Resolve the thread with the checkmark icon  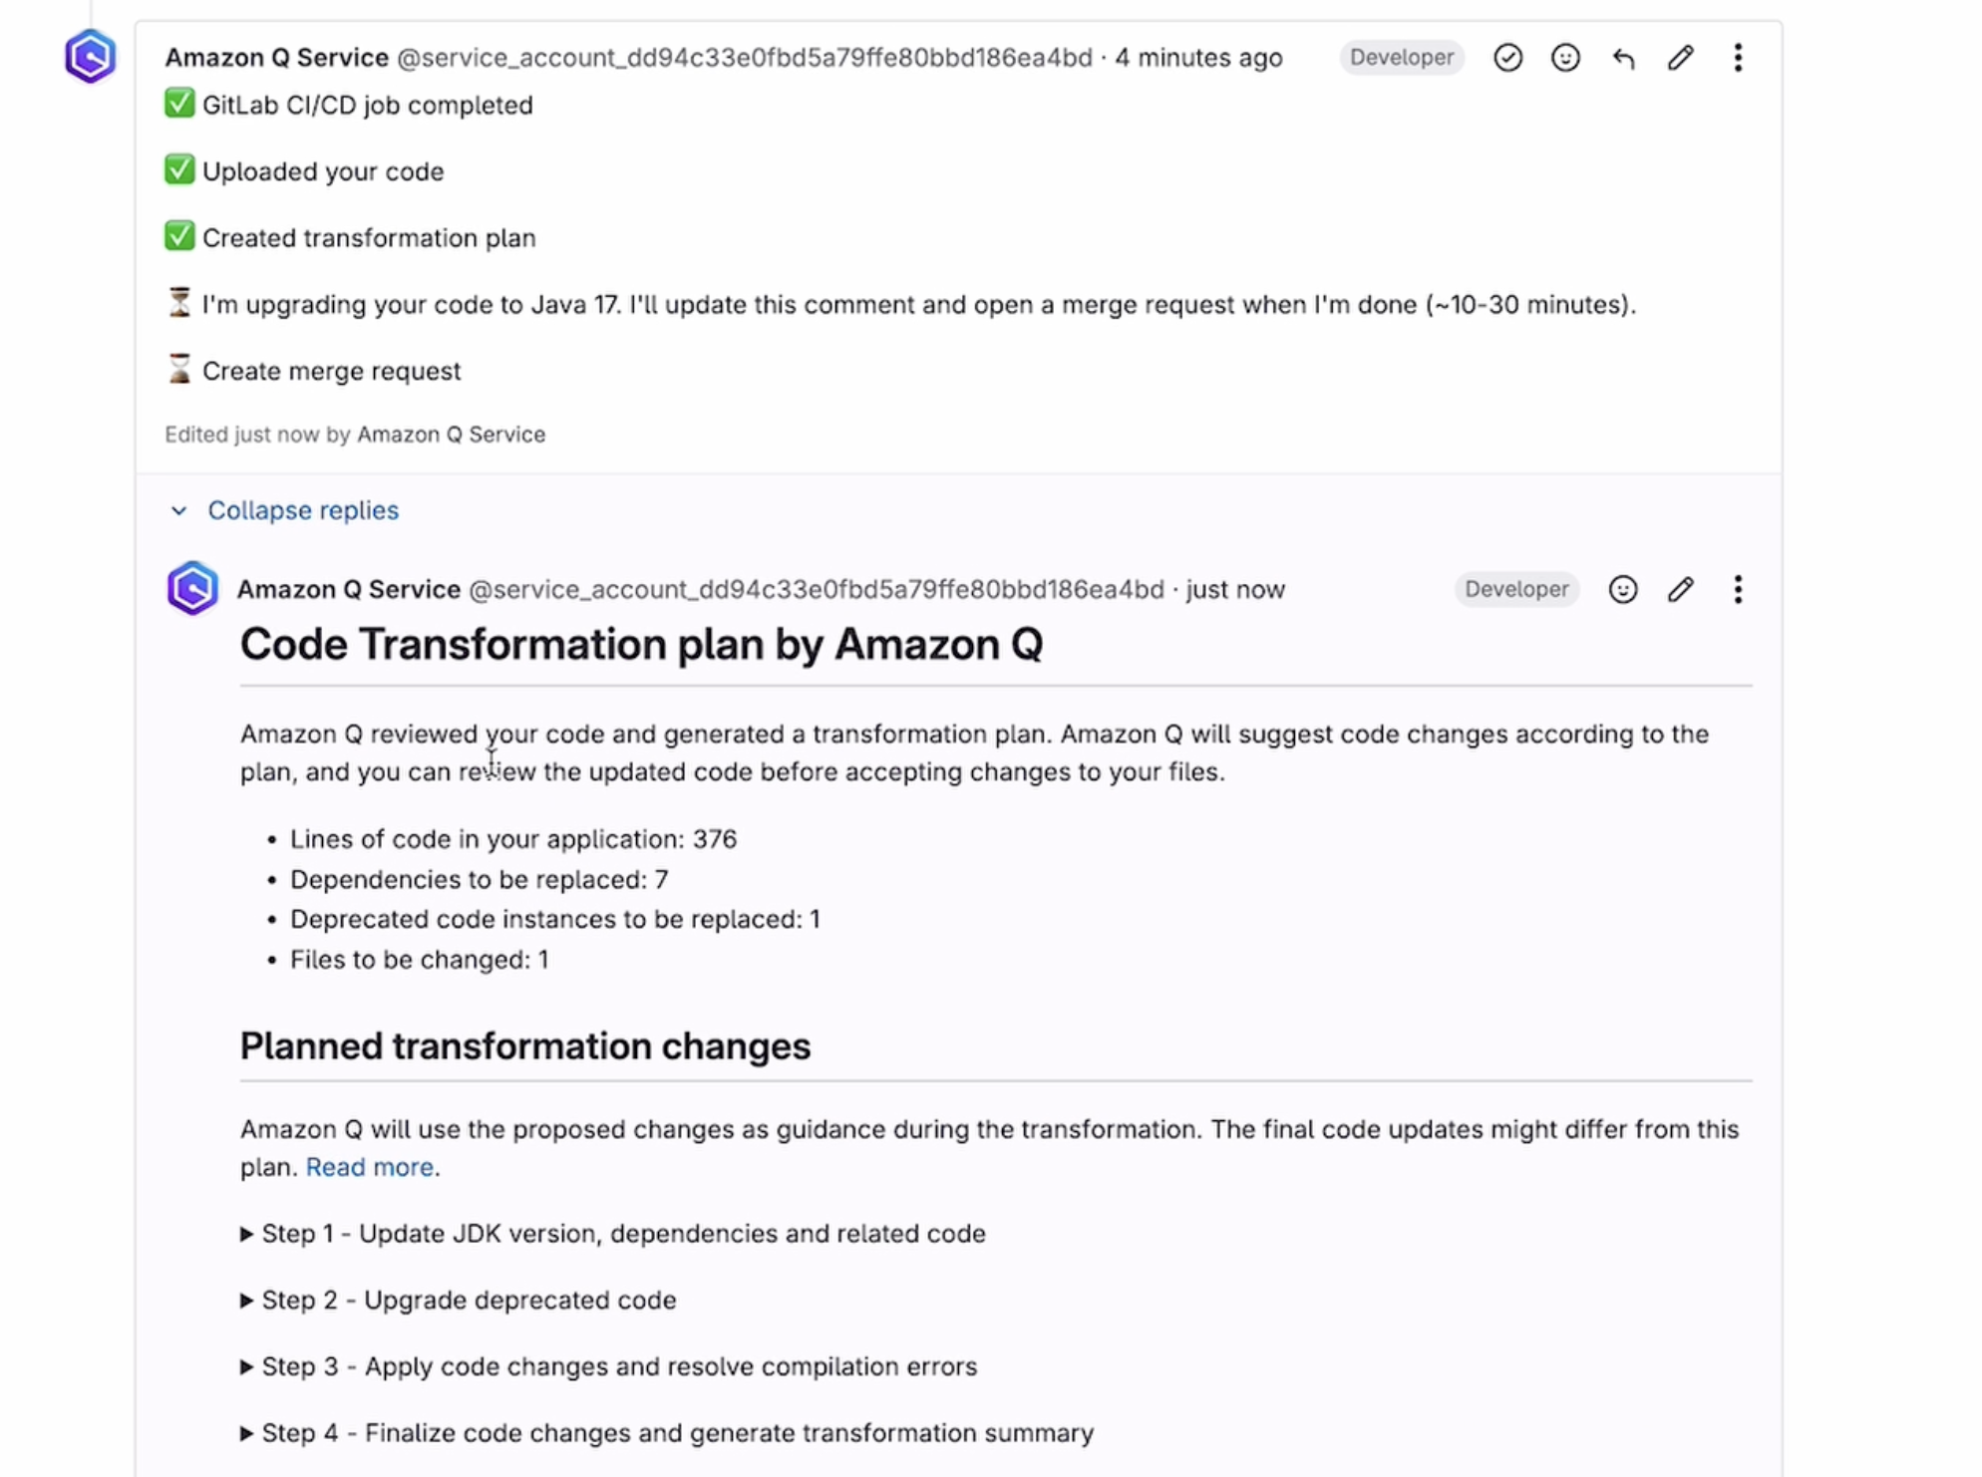click(1508, 58)
